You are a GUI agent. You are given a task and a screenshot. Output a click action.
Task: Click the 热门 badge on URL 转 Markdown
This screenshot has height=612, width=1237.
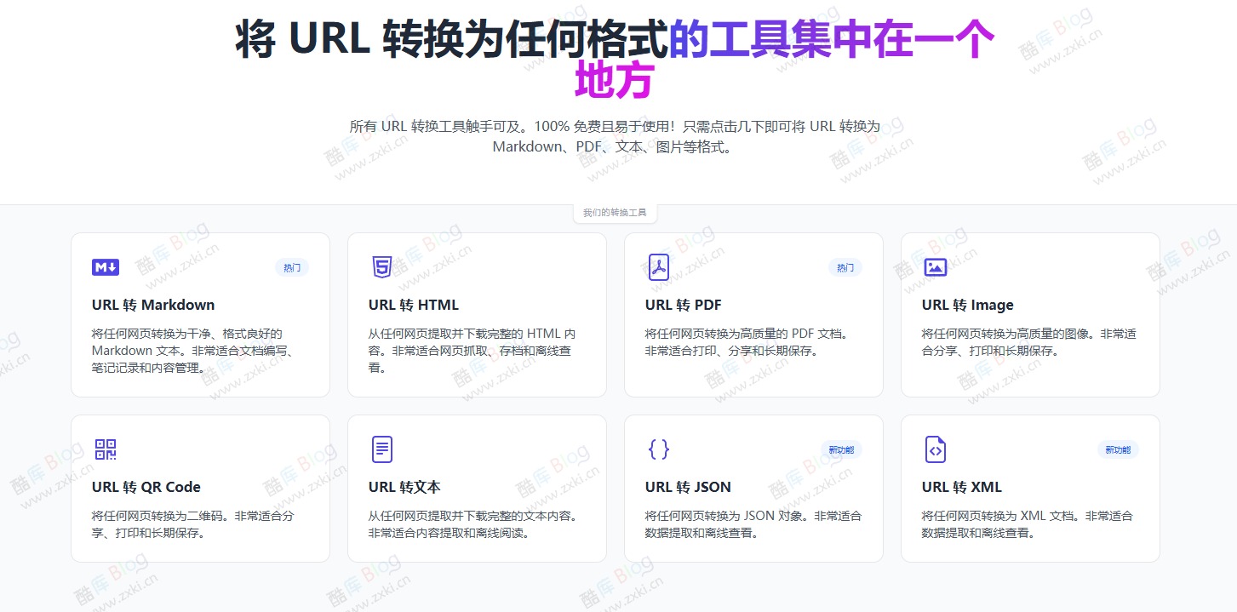pos(292,266)
